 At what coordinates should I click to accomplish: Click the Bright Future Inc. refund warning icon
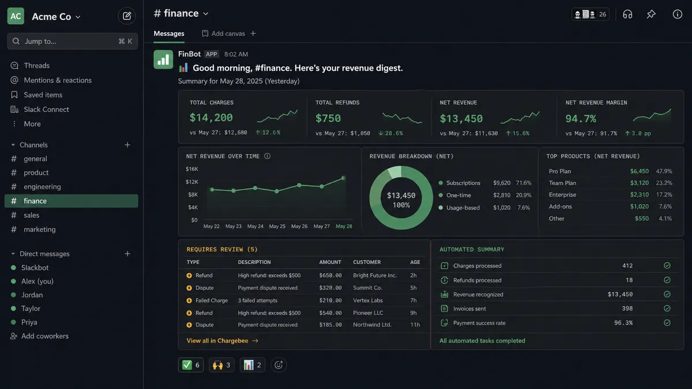[189, 275]
